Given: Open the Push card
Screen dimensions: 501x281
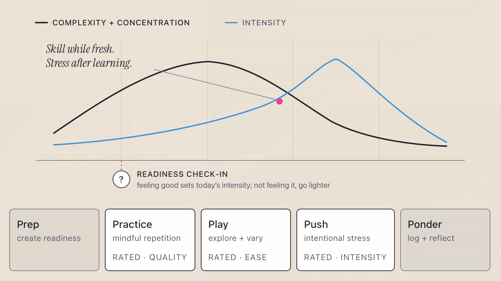Looking at the screenshot, I should tap(345, 240).
